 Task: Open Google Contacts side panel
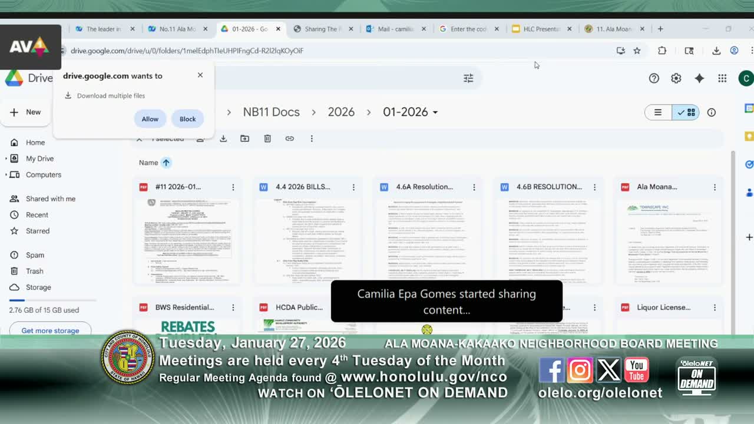click(x=749, y=193)
